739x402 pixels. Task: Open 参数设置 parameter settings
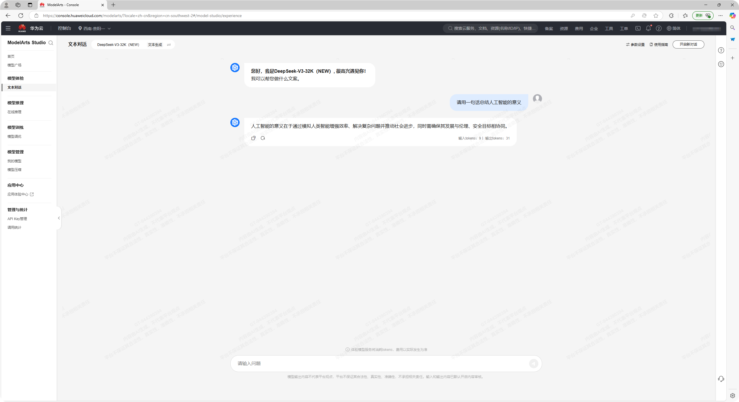635,44
